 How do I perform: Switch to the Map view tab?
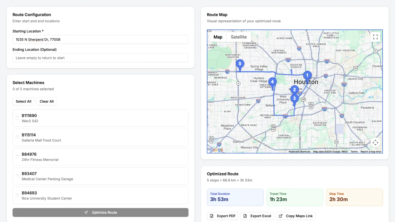(x=218, y=37)
